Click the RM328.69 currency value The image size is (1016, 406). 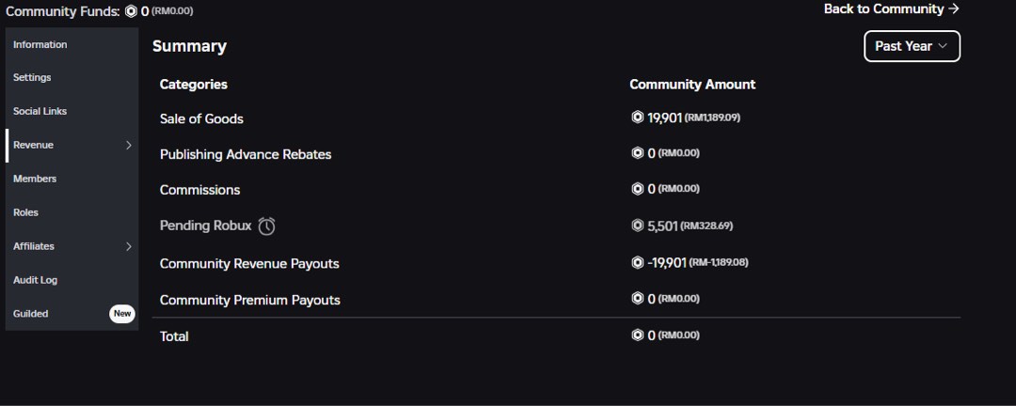[x=706, y=226]
